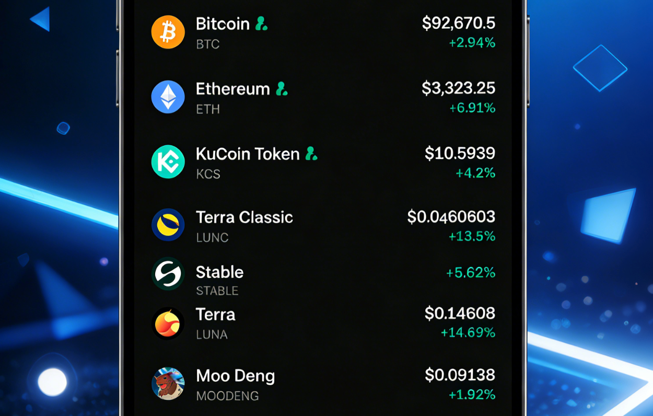Open the Bitcoin listing by its name

221,24
